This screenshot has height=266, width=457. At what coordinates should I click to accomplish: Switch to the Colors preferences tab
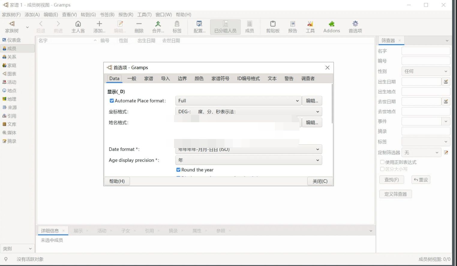click(x=199, y=78)
